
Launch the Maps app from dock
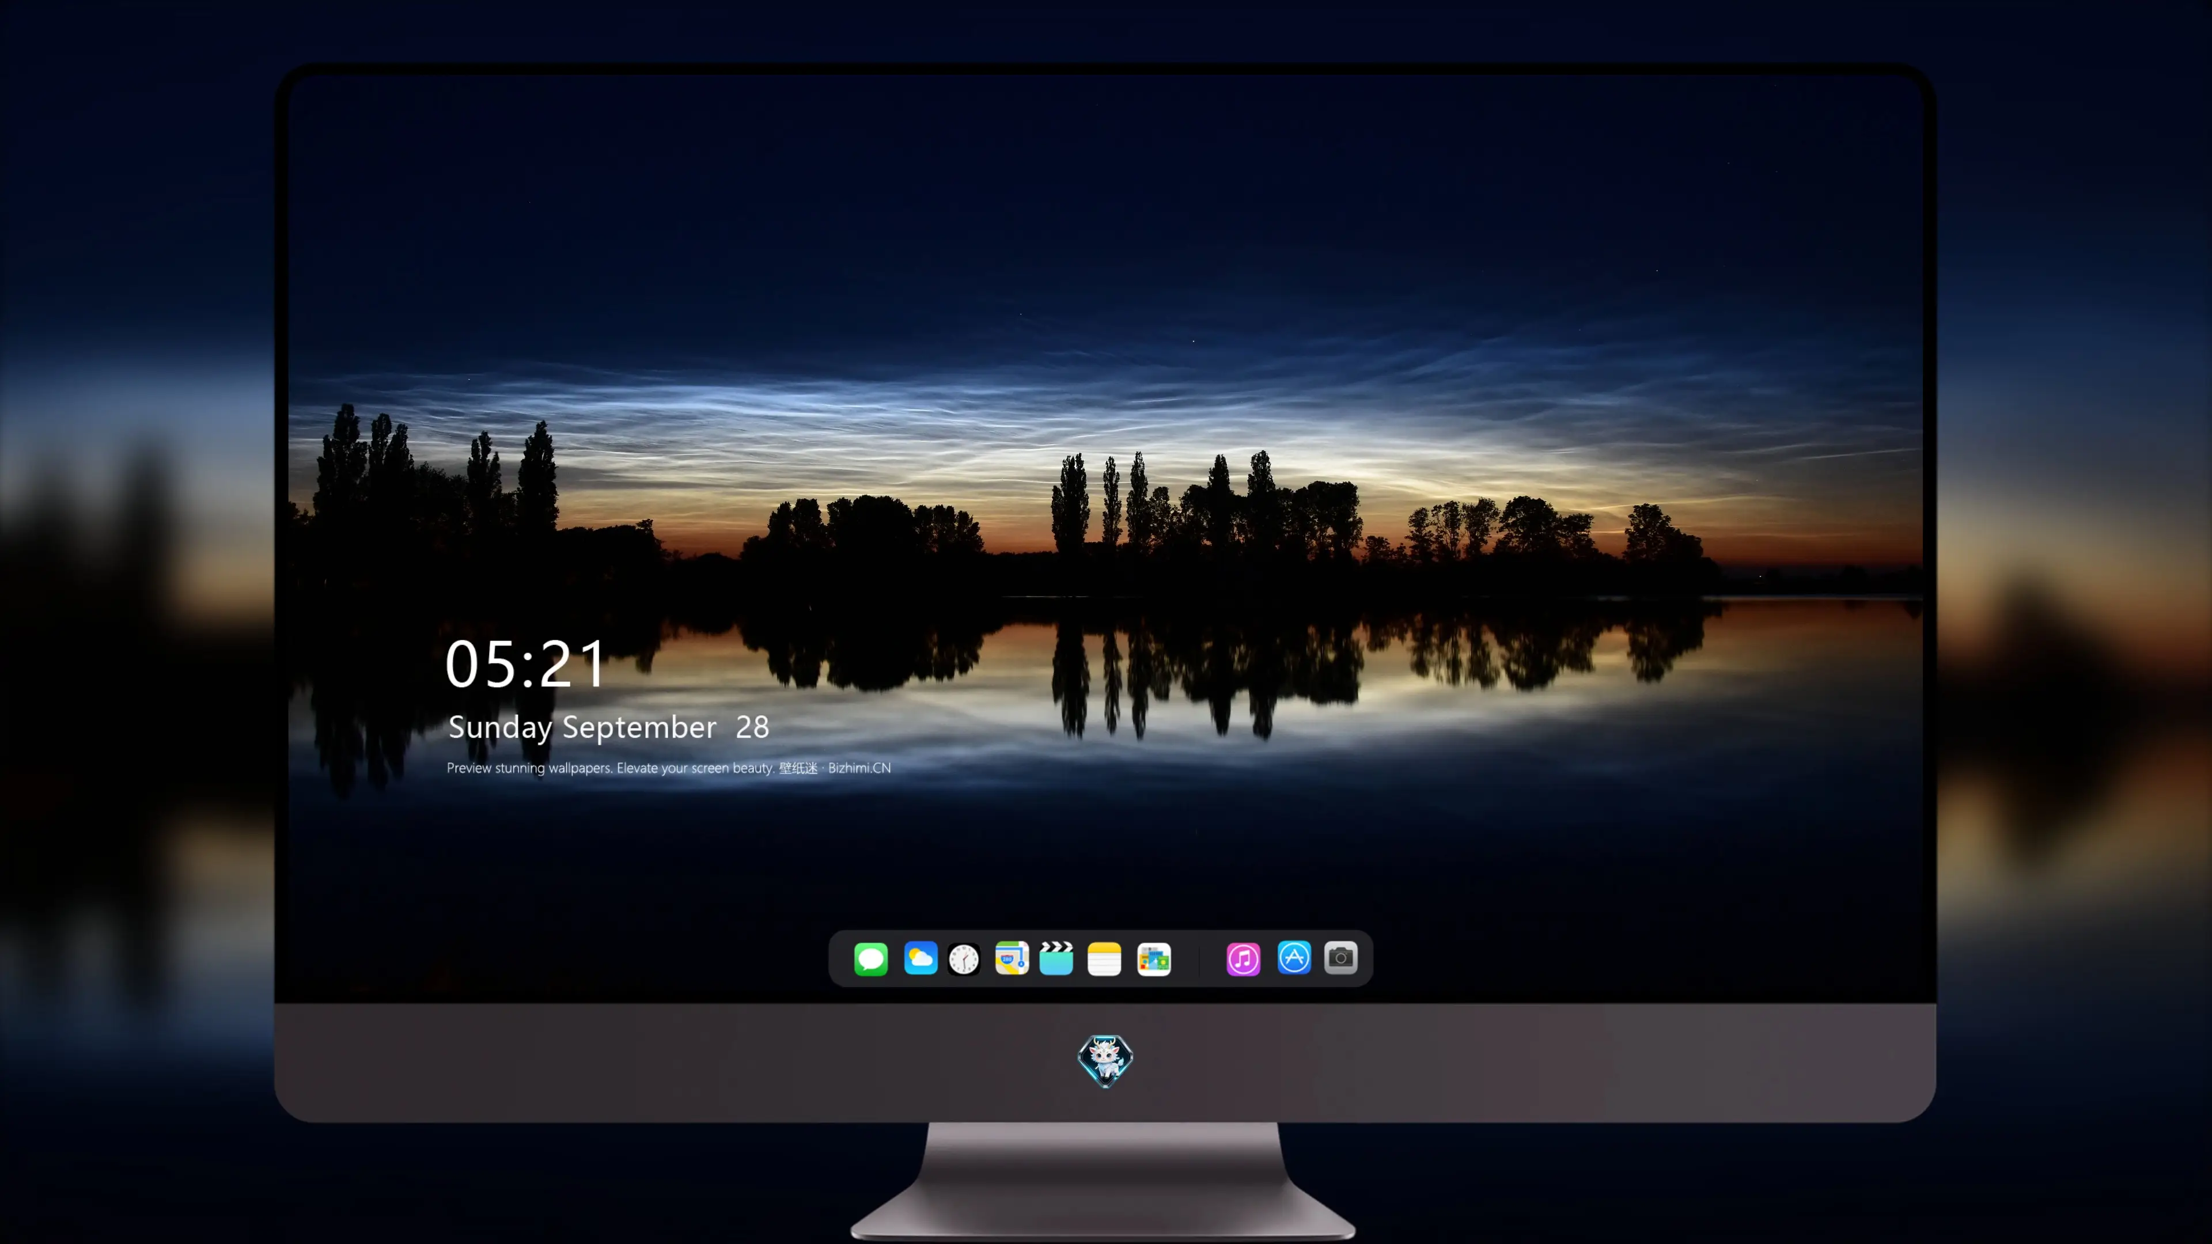(x=1012, y=958)
